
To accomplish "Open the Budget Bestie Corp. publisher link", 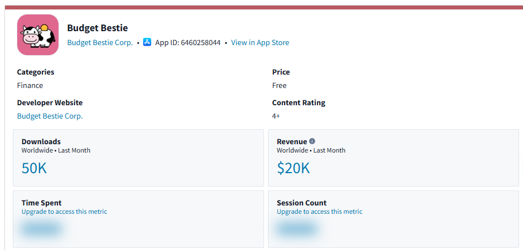I will click(x=100, y=43).
